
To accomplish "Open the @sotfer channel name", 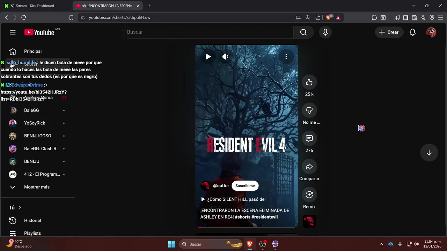I will pyautogui.click(x=221, y=186).
